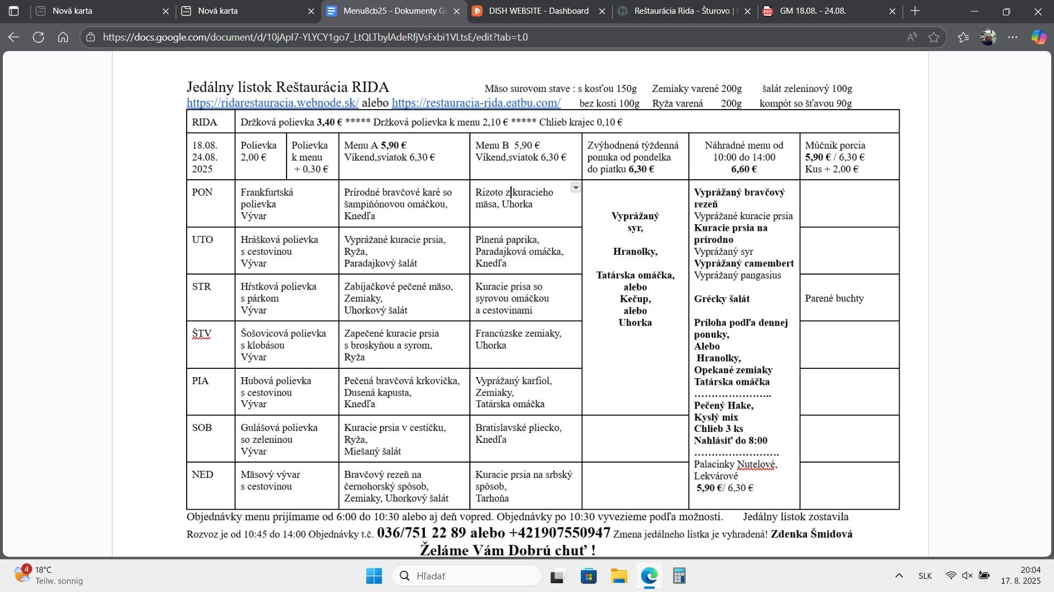Click the 'Mäsový vývar s cestovinou' cell

pyautogui.click(x=287, y=486)
